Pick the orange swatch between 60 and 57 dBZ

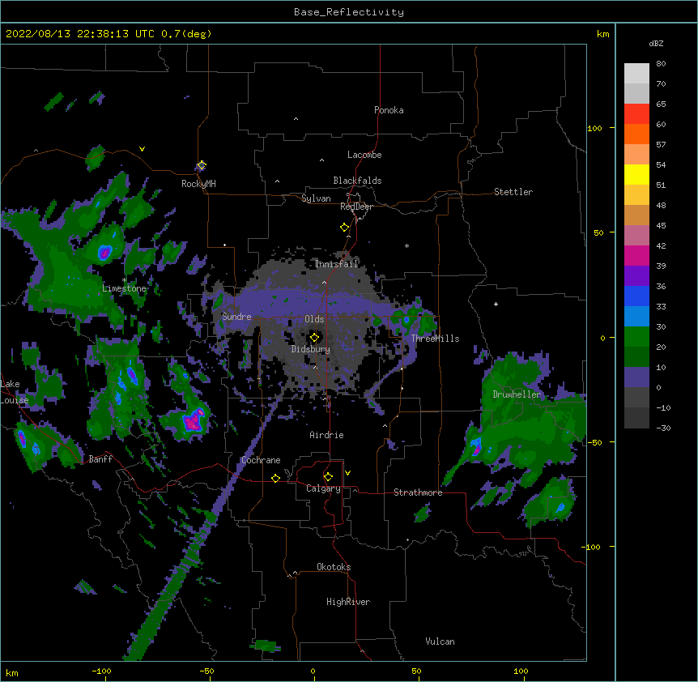pyautogui.click(x=636, y=134)
